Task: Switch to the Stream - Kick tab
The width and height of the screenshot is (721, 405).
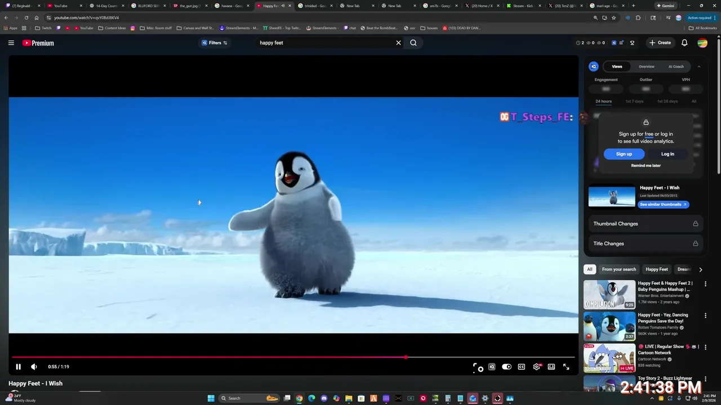Action: 523,6
